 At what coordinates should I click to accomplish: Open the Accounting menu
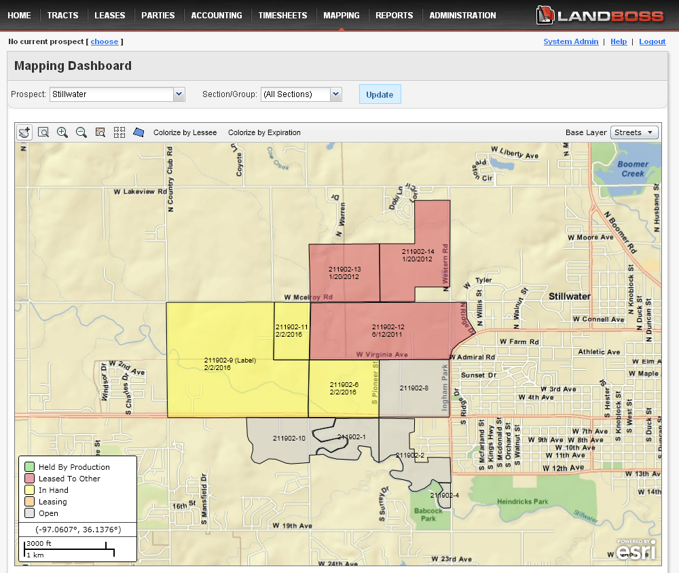point(217,16)
